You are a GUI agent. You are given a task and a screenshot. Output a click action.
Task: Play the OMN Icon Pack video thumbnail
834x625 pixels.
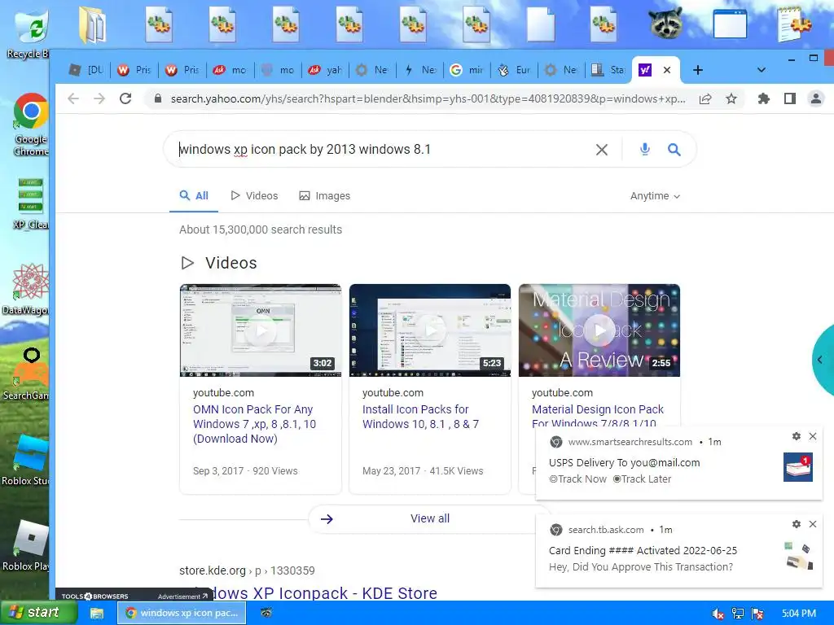click(x=261, y=330)
